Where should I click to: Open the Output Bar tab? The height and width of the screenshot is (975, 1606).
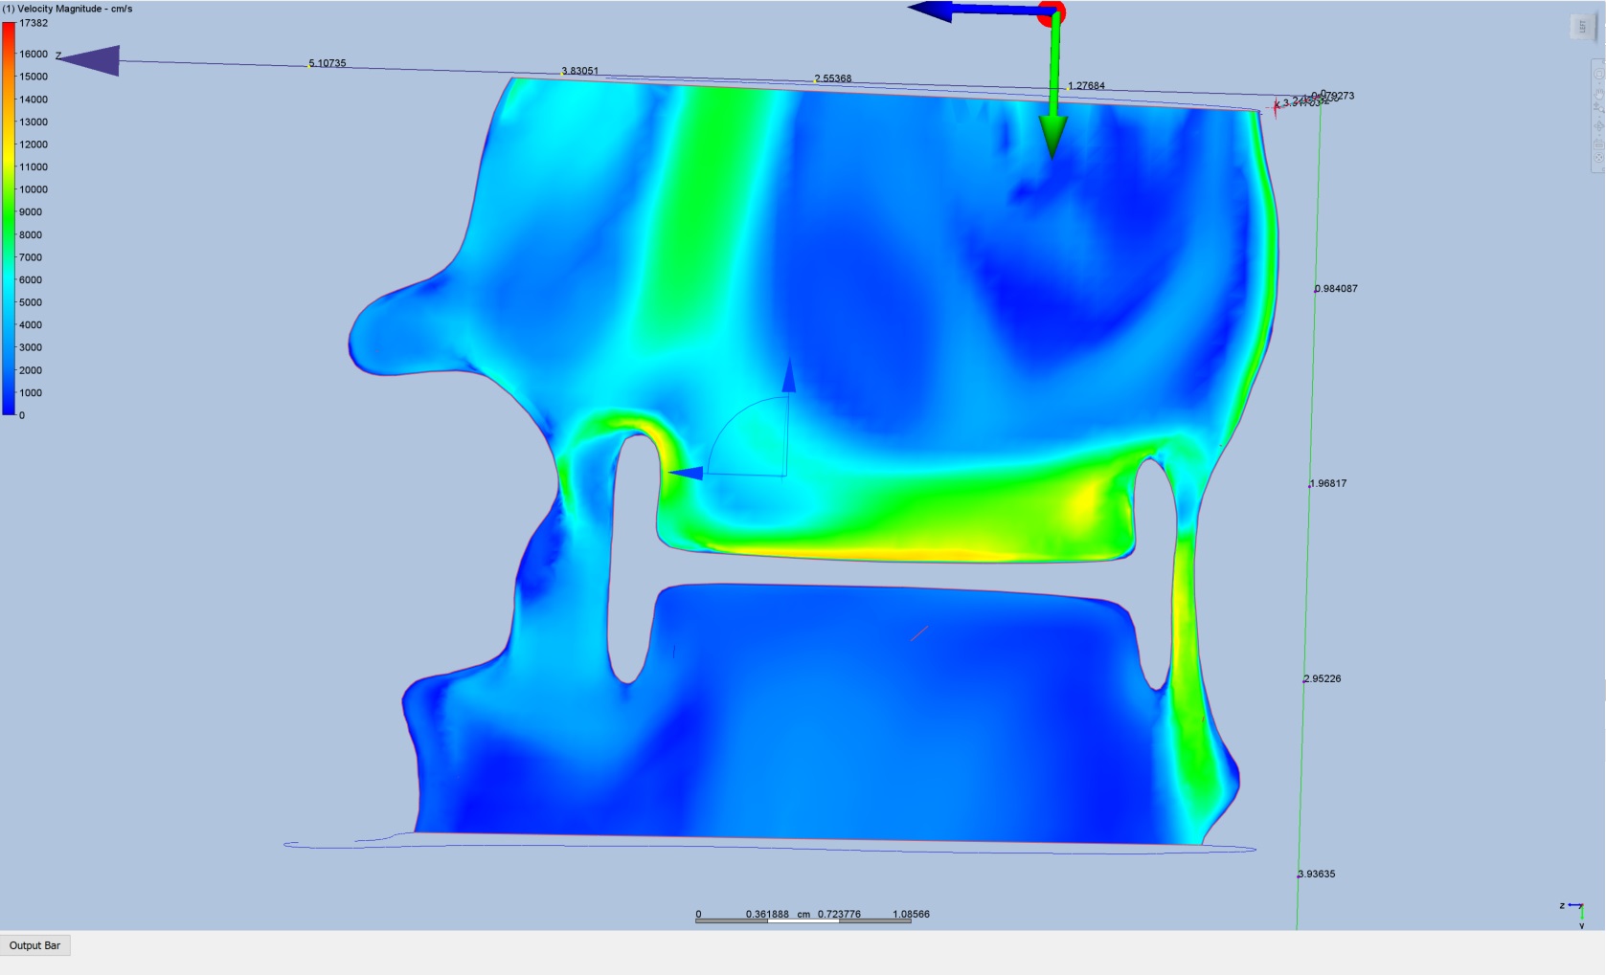click(35, 945)
